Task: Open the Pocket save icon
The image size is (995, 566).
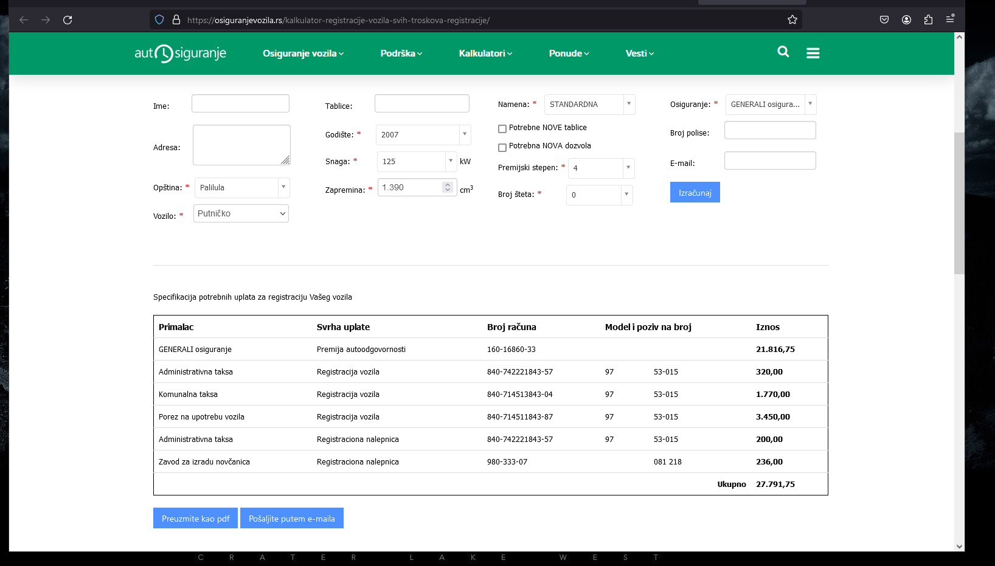Action: tap(884, 20)
